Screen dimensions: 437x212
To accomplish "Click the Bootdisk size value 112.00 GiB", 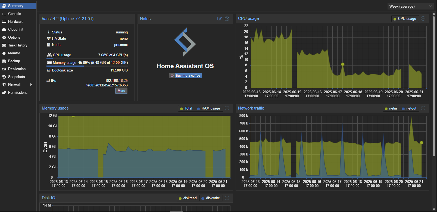I will (119, 70).
